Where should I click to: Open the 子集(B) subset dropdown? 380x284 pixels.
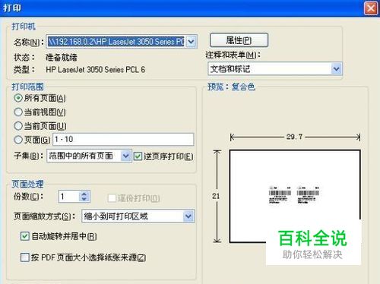point(125,156)
